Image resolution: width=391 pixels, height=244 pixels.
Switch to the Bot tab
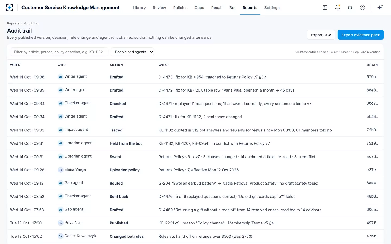coord(232,8)
